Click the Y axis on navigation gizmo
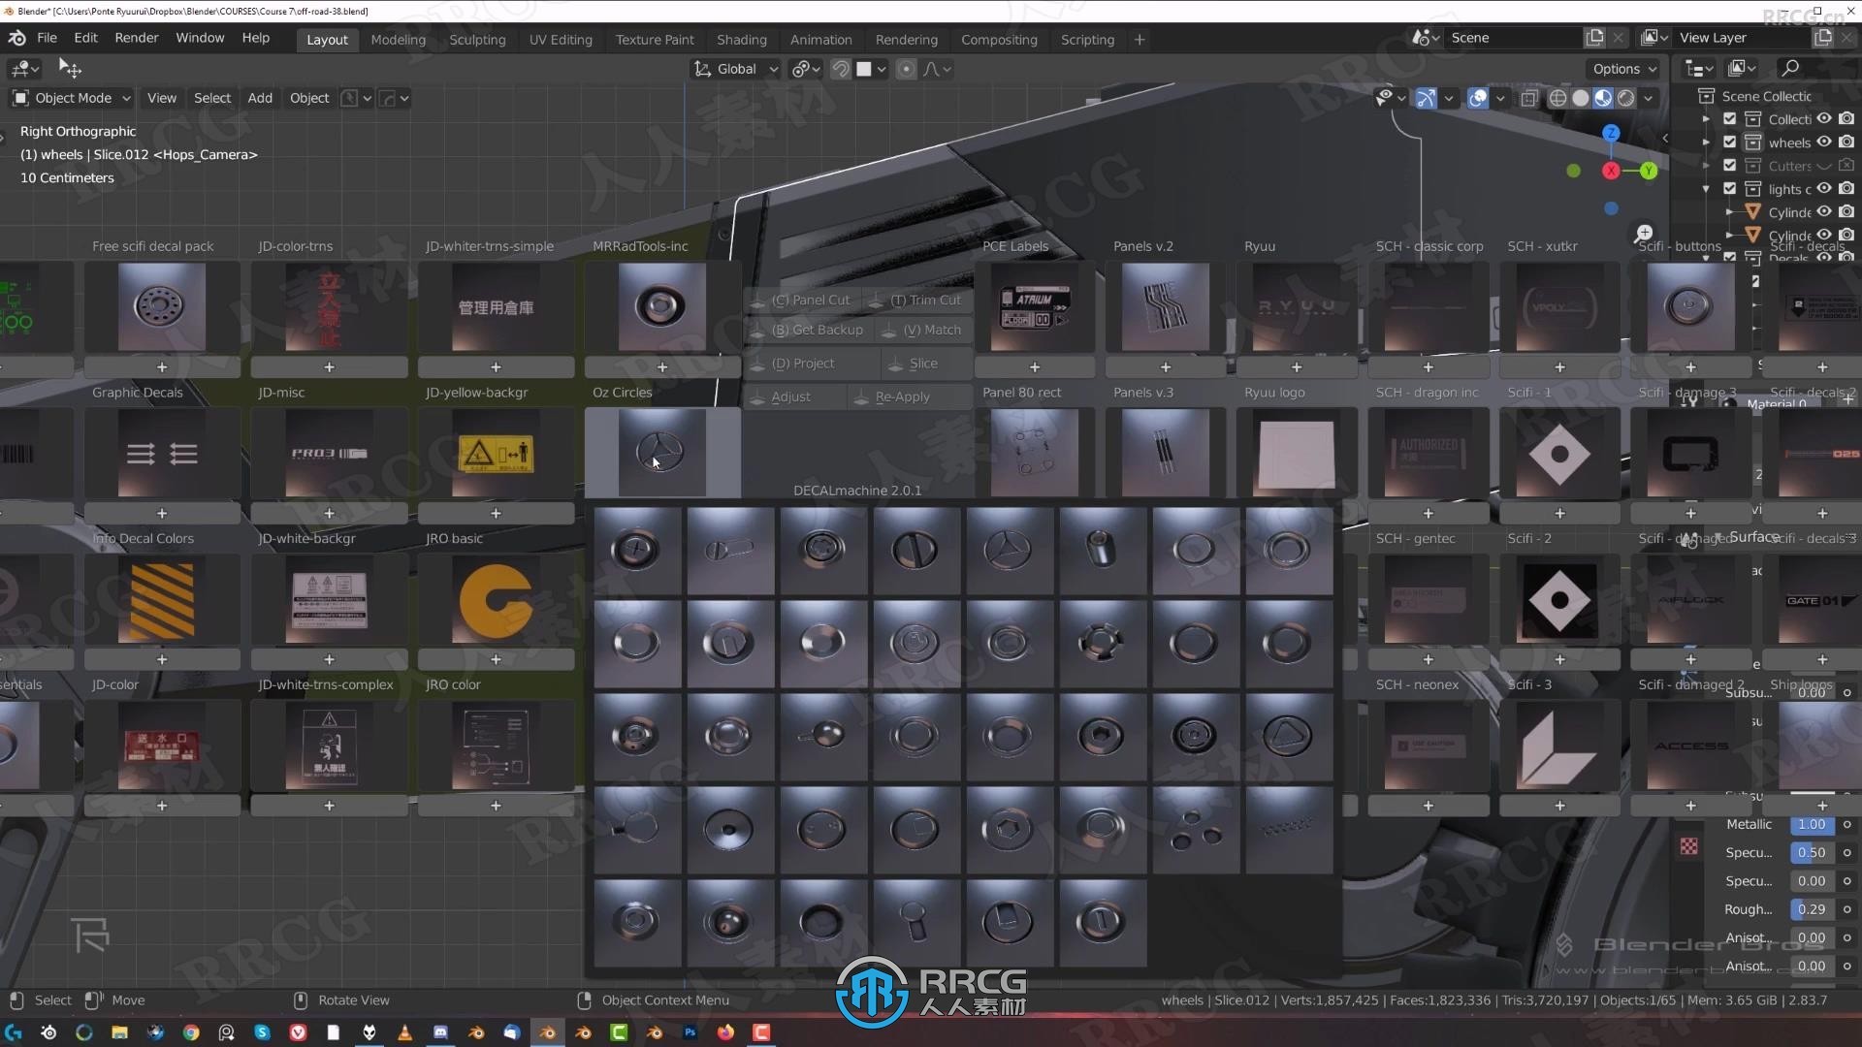Image resolution: width=1862 pixels, height=1047 pixels. tap(1649, 171)
